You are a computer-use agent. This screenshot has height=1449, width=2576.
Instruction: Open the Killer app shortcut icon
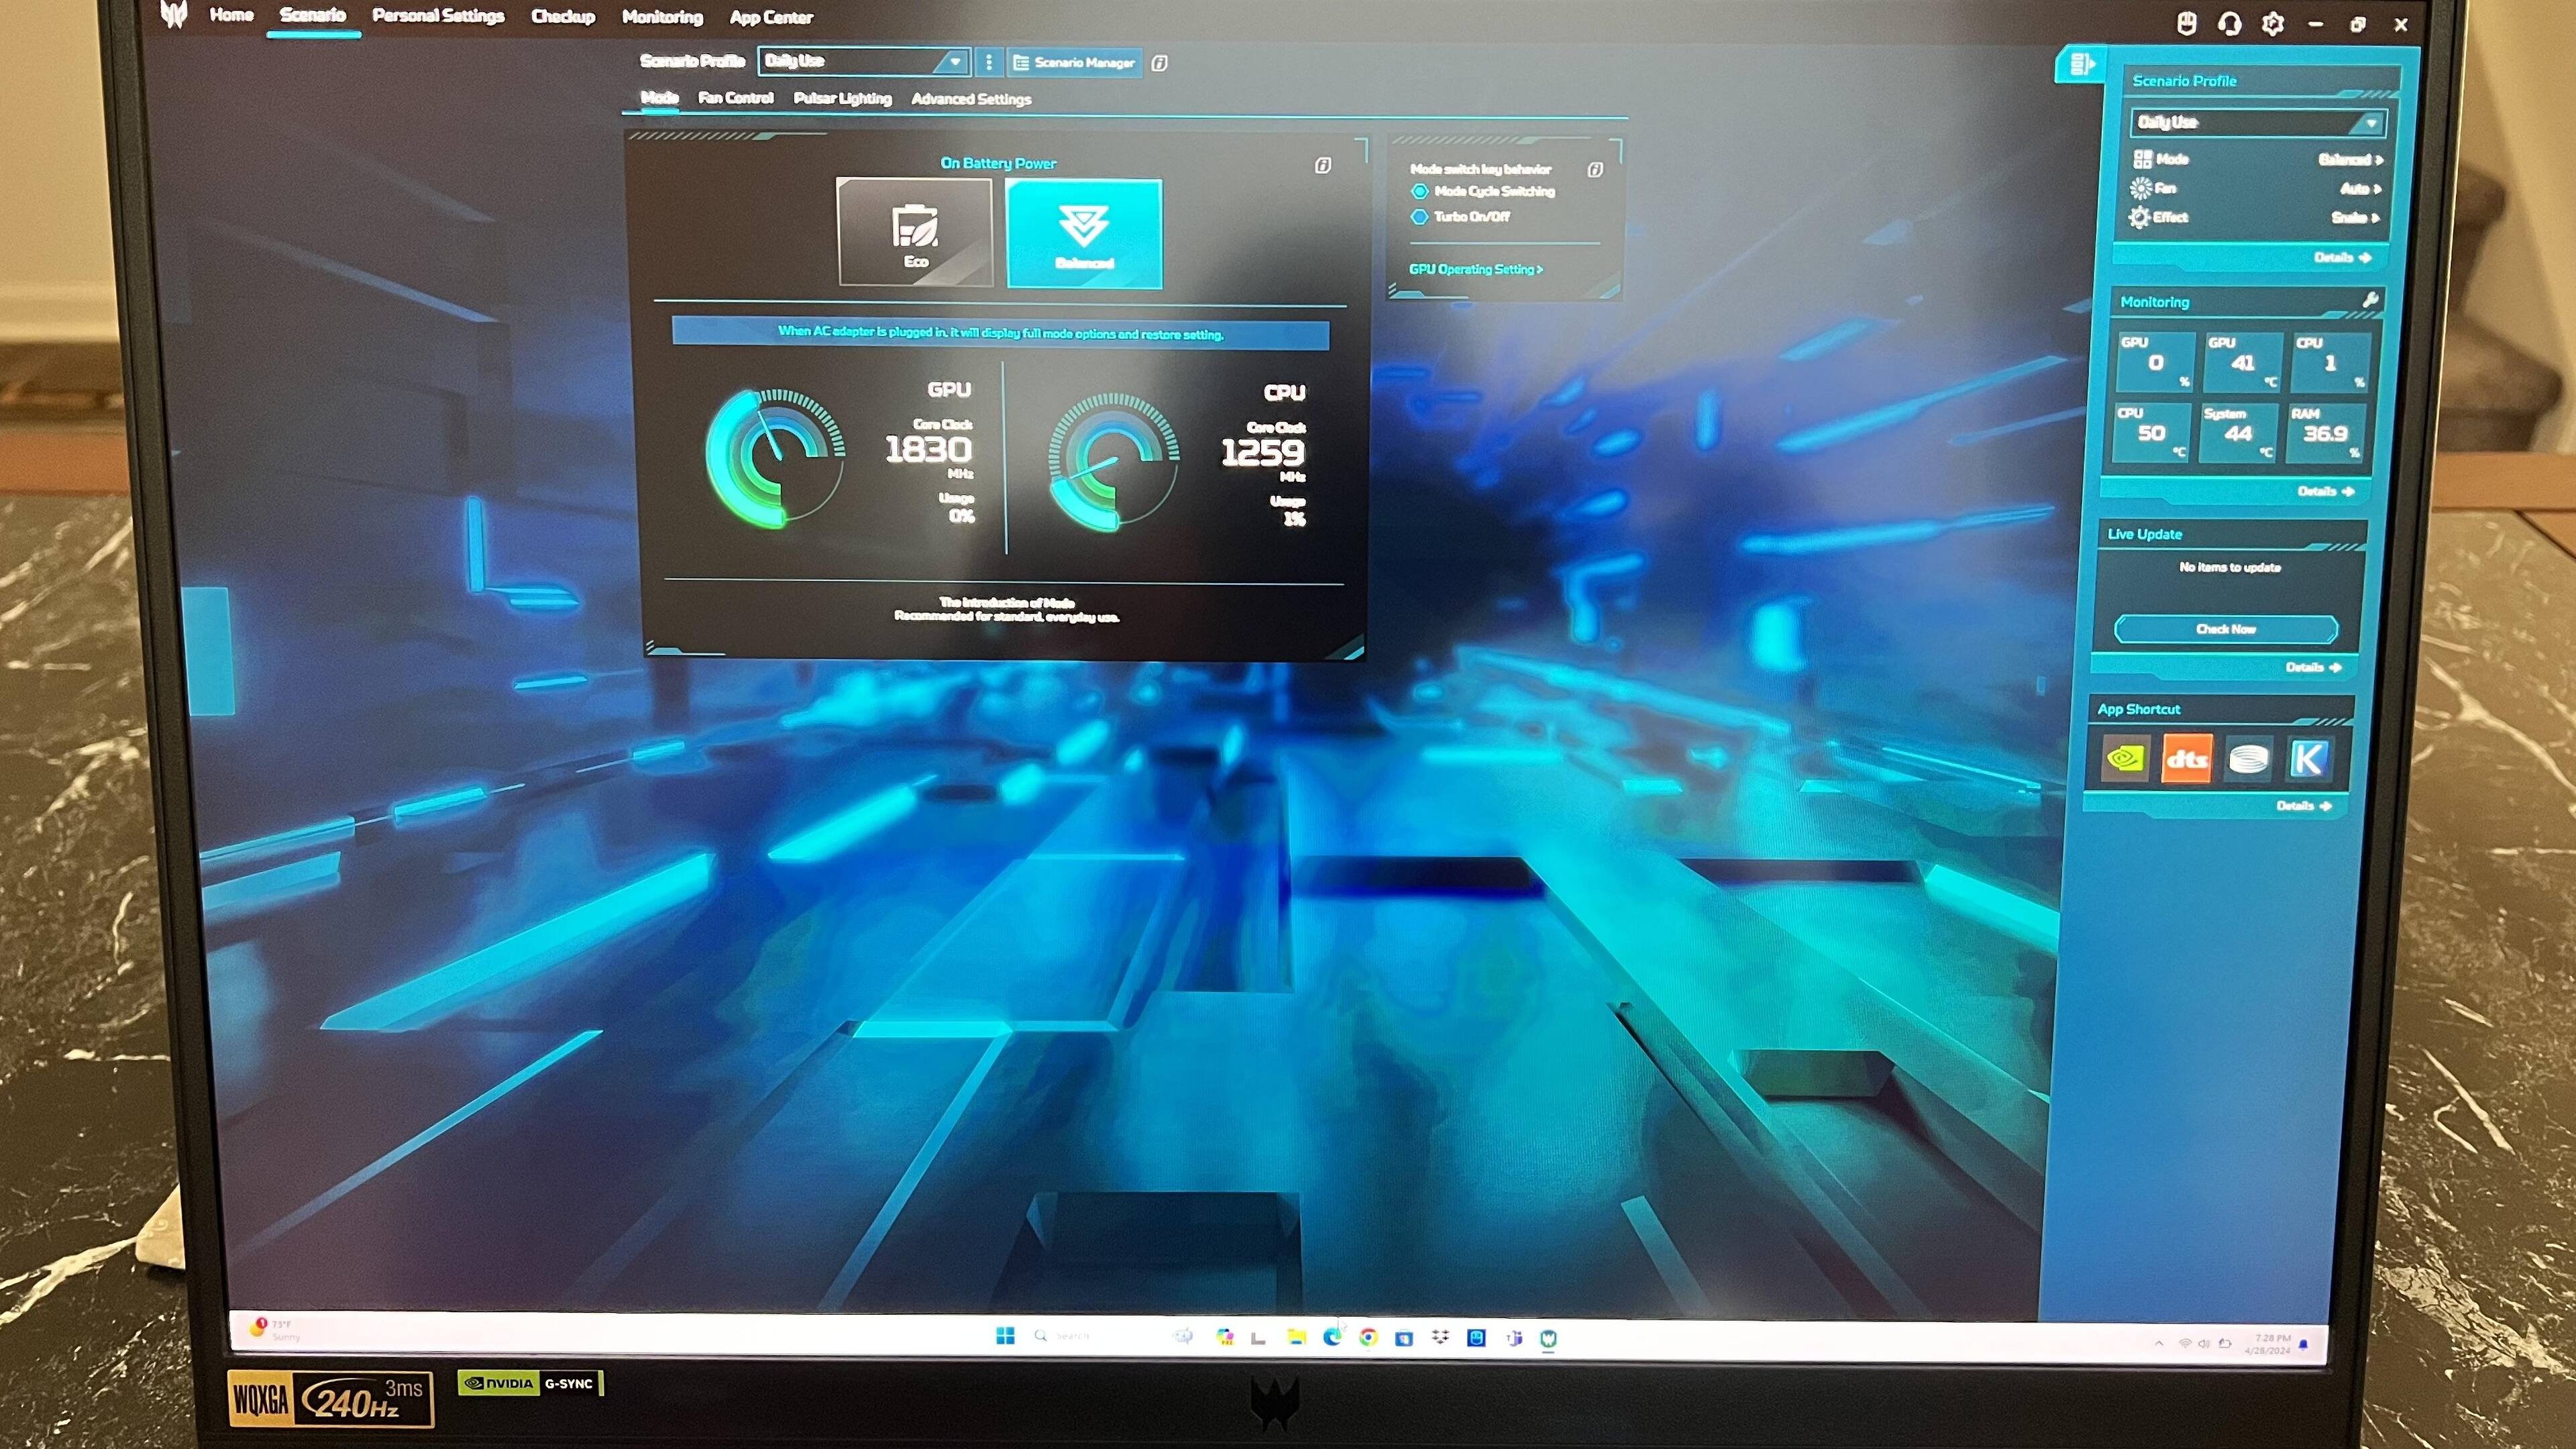click(x=2307, y=759)
